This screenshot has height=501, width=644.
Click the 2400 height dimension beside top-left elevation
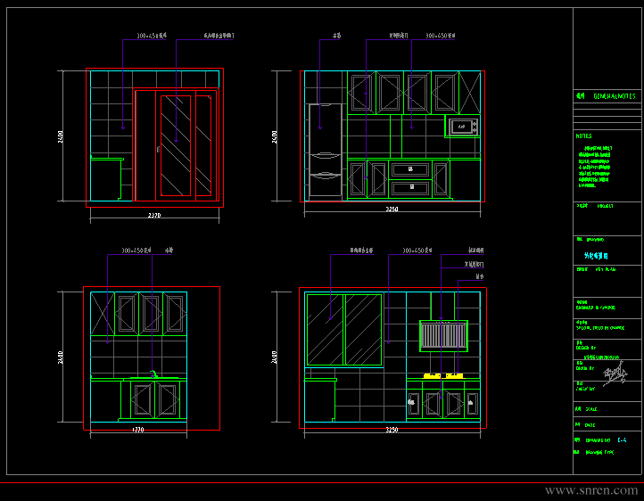click(61, 136)
